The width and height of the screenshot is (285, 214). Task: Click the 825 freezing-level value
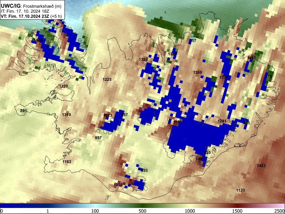[207, 153]
